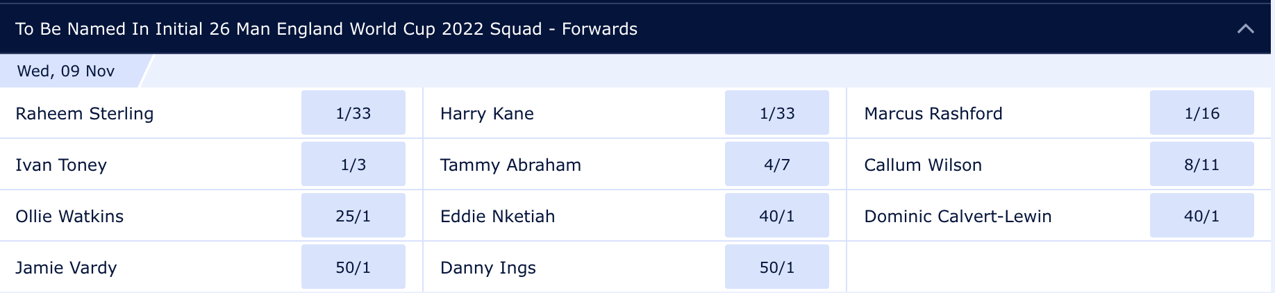Select Raheem Sterling odds 1/33
The image size is (1275, 293).
coord(353,113)
